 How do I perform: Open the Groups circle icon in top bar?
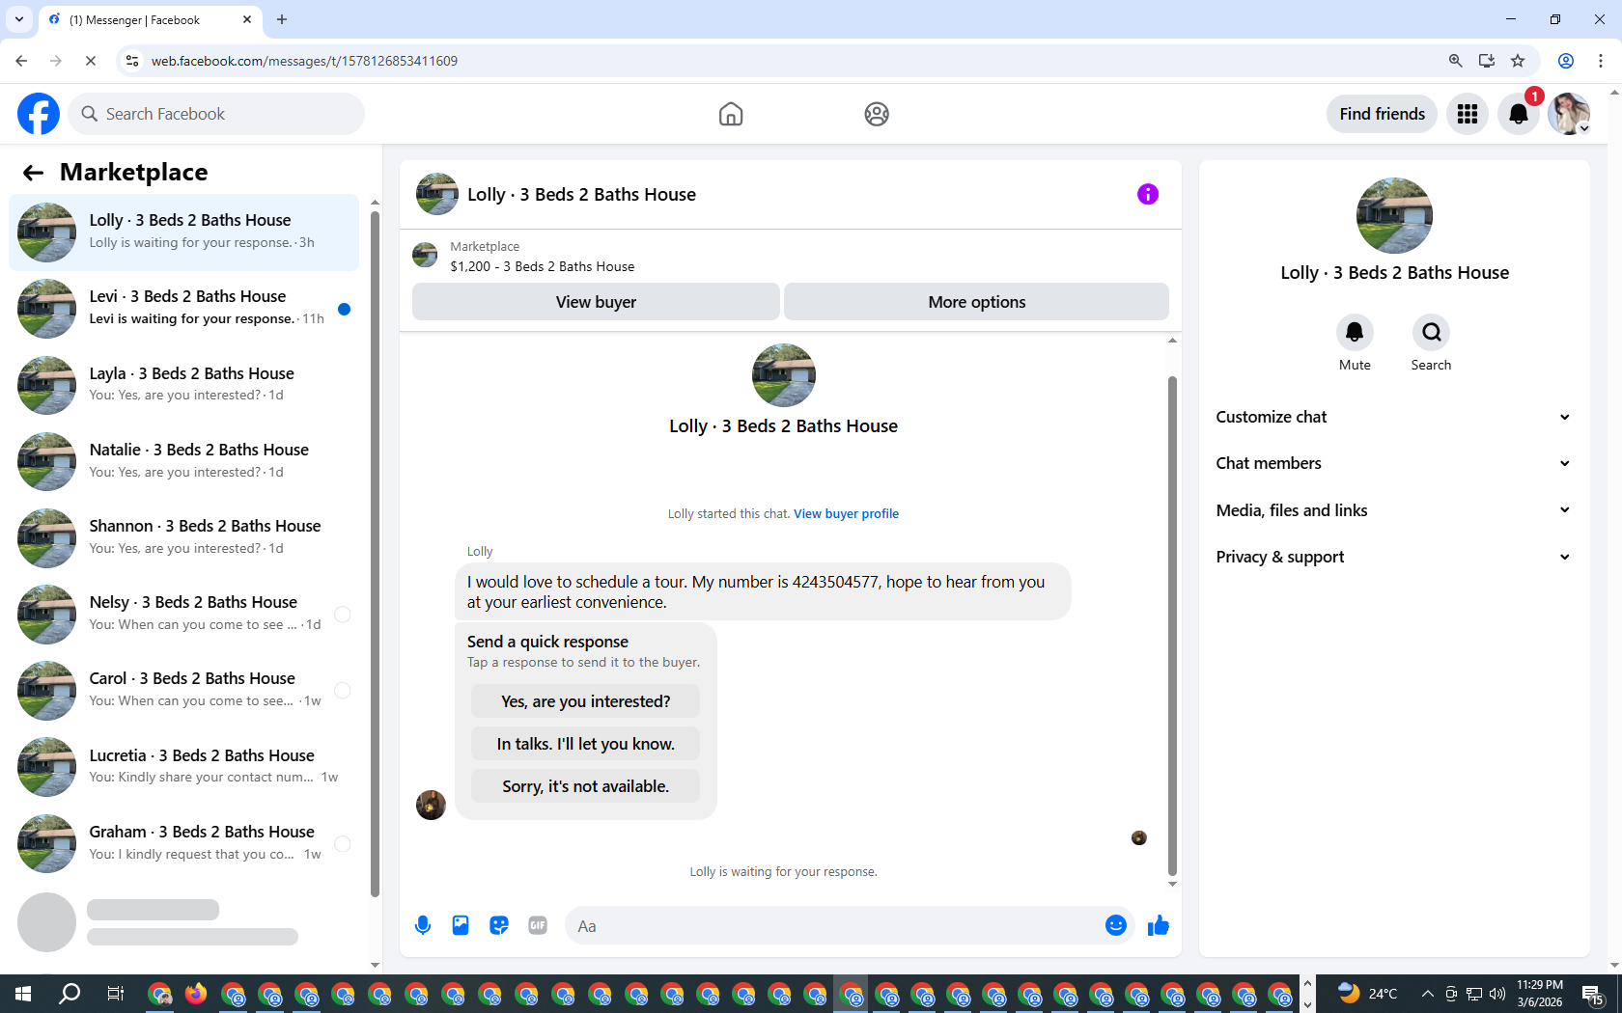877,114
